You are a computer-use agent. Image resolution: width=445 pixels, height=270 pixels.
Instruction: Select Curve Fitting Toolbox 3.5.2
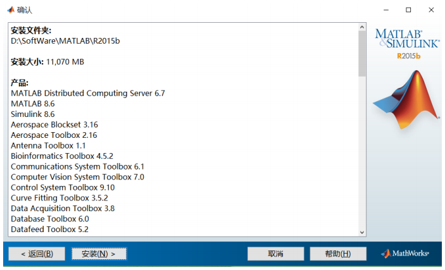coord(60,198)
